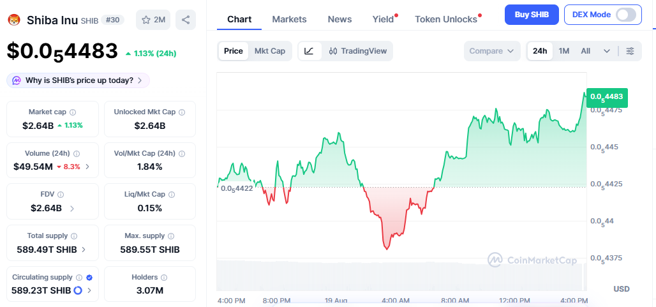Click the #30 rank badge
656x307 pixels.
(113, 20)
